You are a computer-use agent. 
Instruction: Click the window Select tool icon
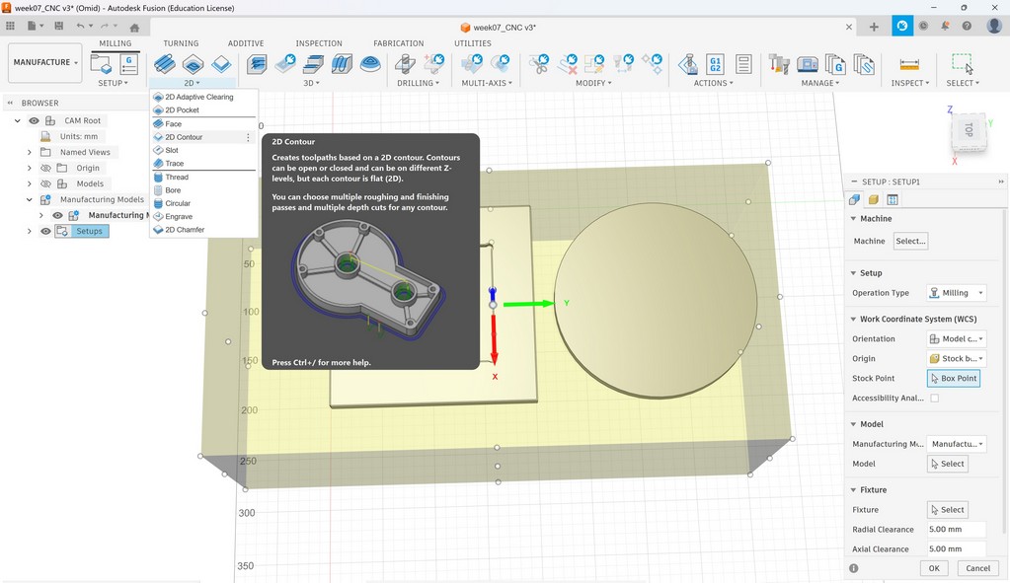pos(962,63)
